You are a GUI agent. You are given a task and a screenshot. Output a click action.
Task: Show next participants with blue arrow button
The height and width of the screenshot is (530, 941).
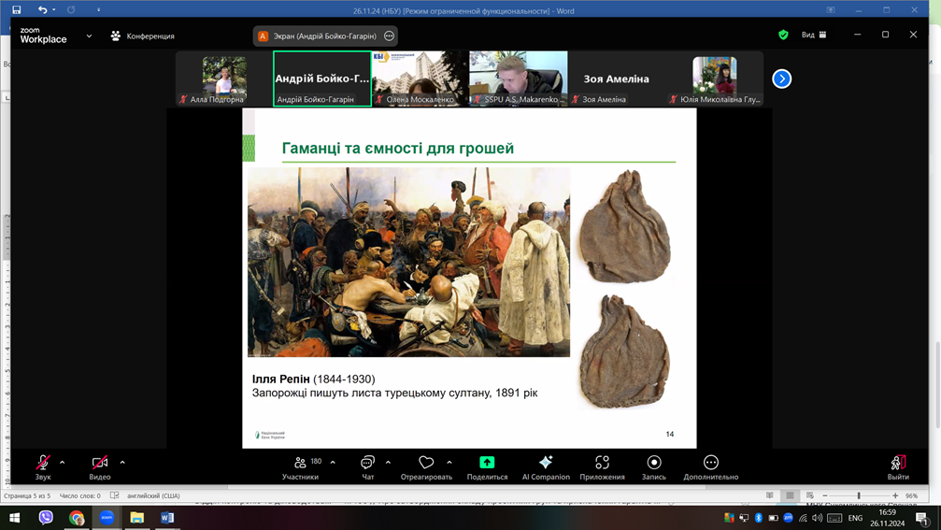(x=782, y=79)
